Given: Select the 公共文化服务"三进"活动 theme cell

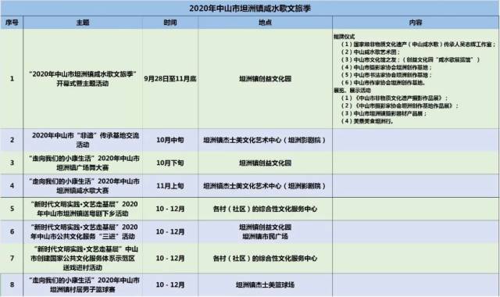Looking at the screenshot, I should (83, 232).
